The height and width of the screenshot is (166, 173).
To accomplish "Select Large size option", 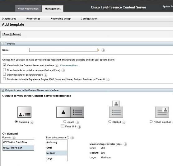I will click(x=57, y=159).
